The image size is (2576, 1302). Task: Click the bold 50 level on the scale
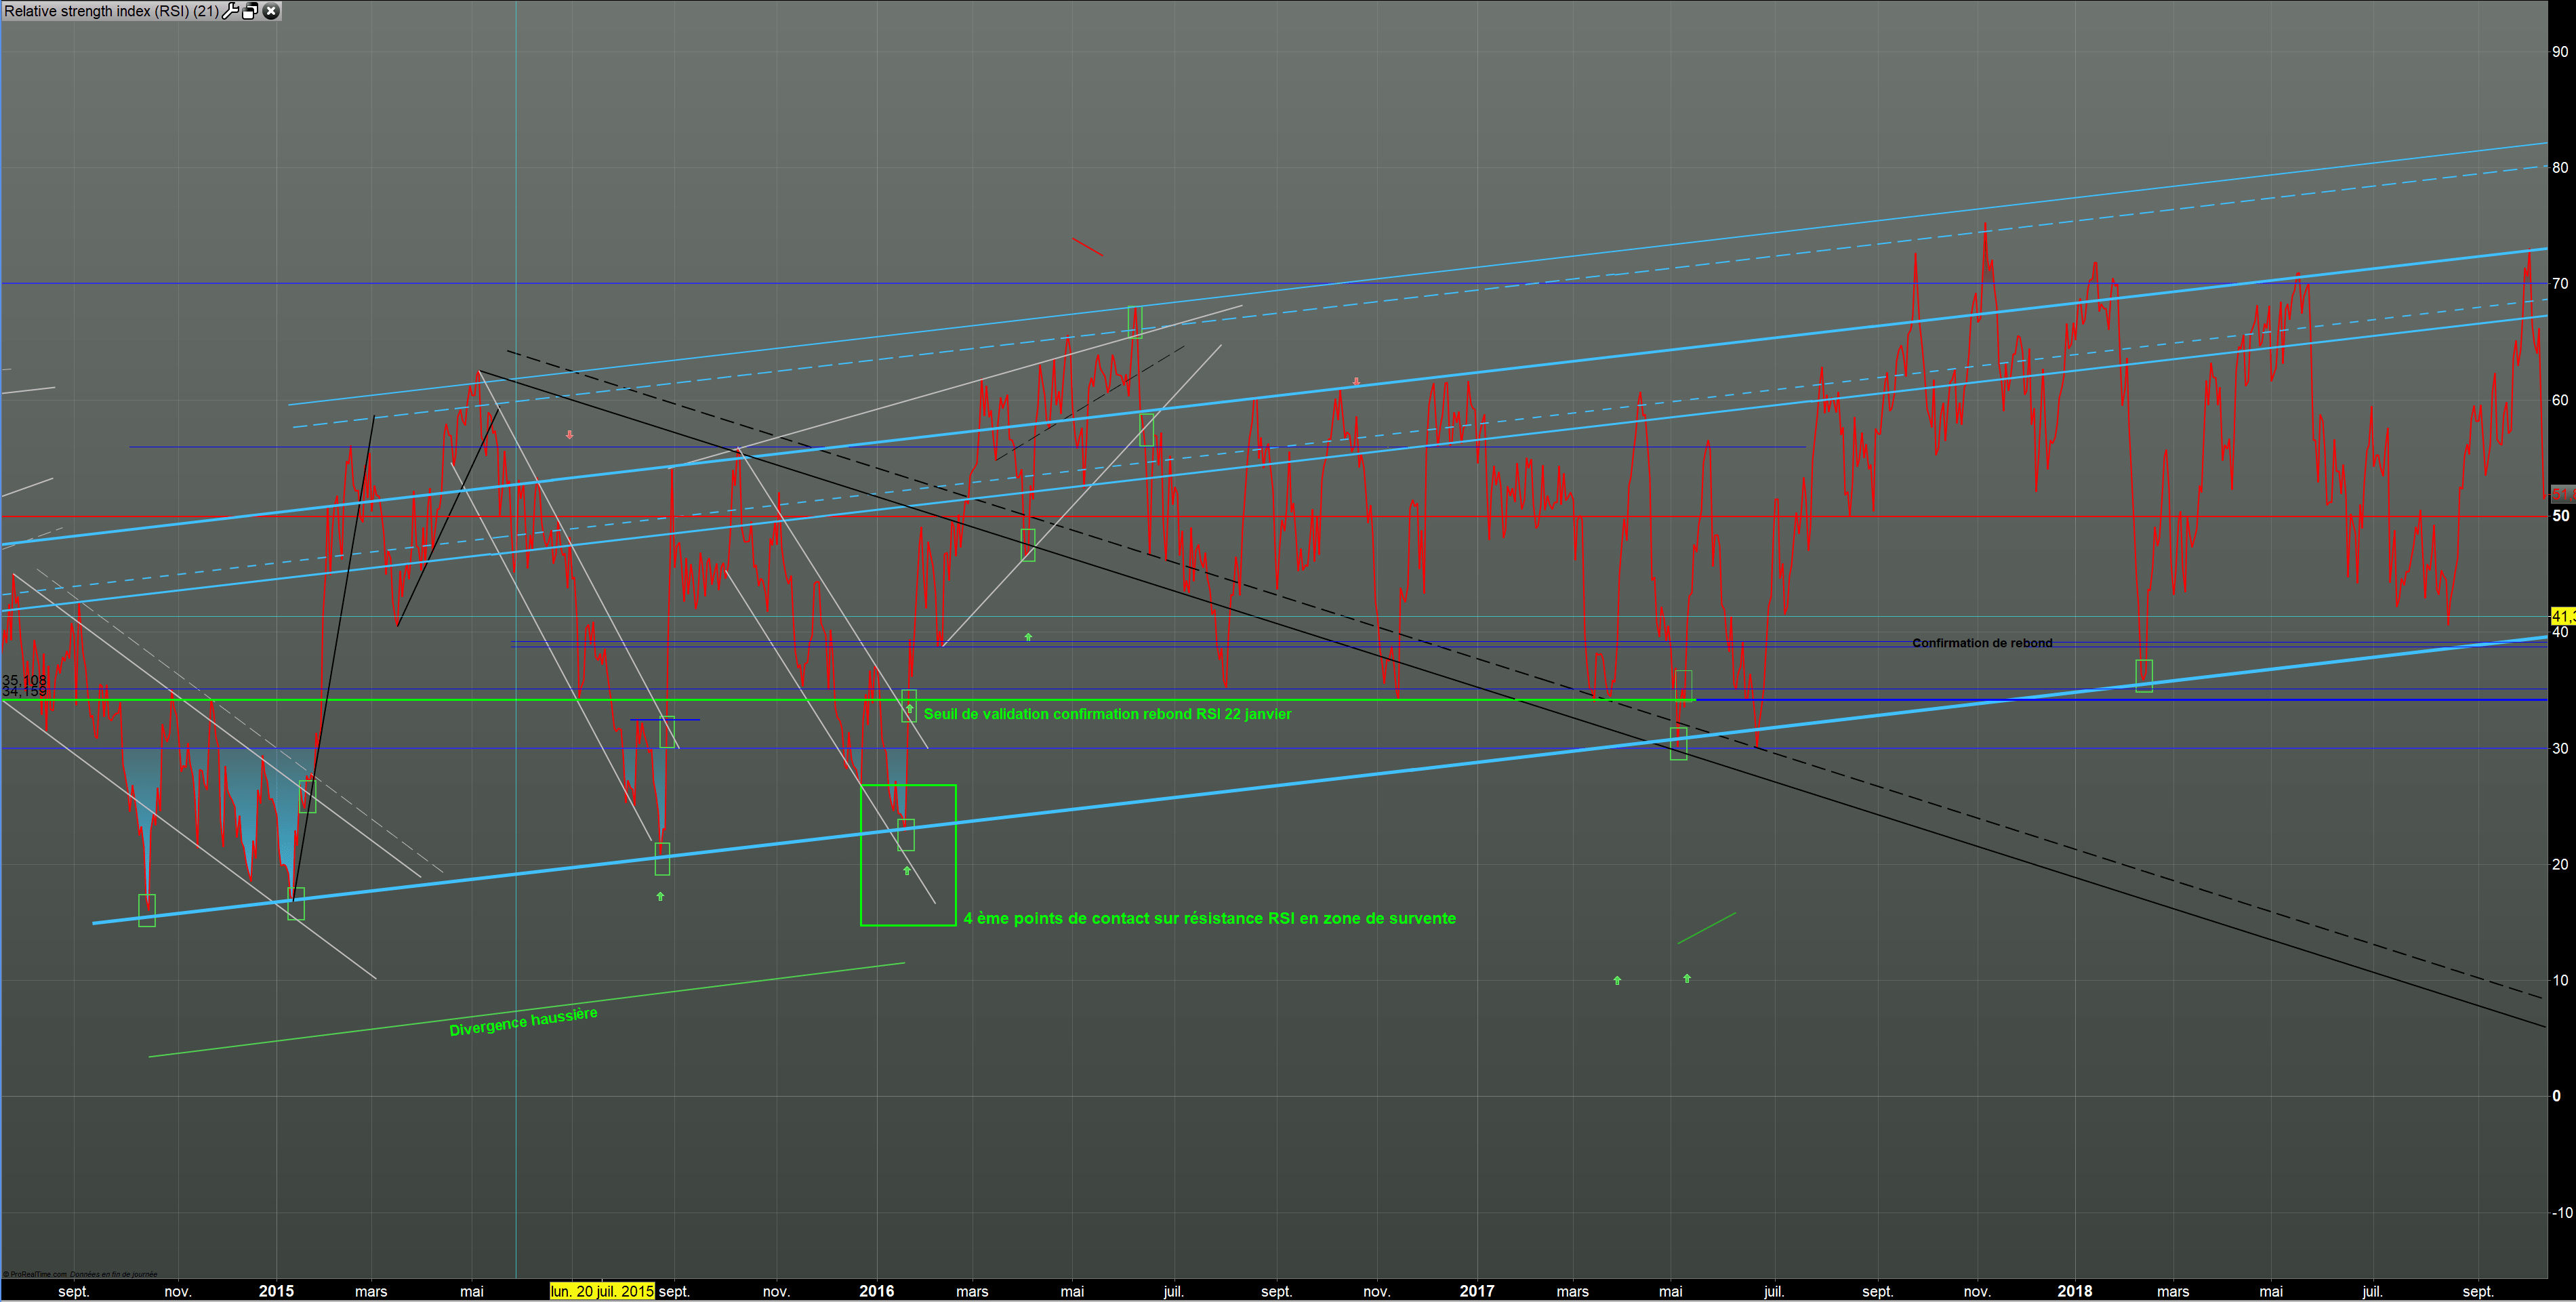coord(2560,516)
